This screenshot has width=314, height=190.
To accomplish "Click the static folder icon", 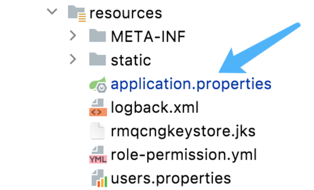I will [x=97, y=60].
